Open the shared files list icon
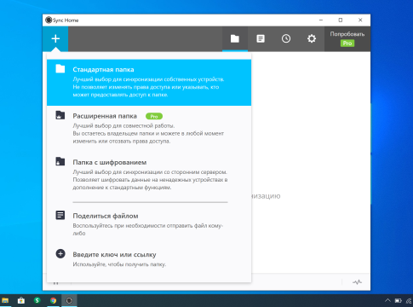This screenshot has height=307, width=413. tap(261, 38)
